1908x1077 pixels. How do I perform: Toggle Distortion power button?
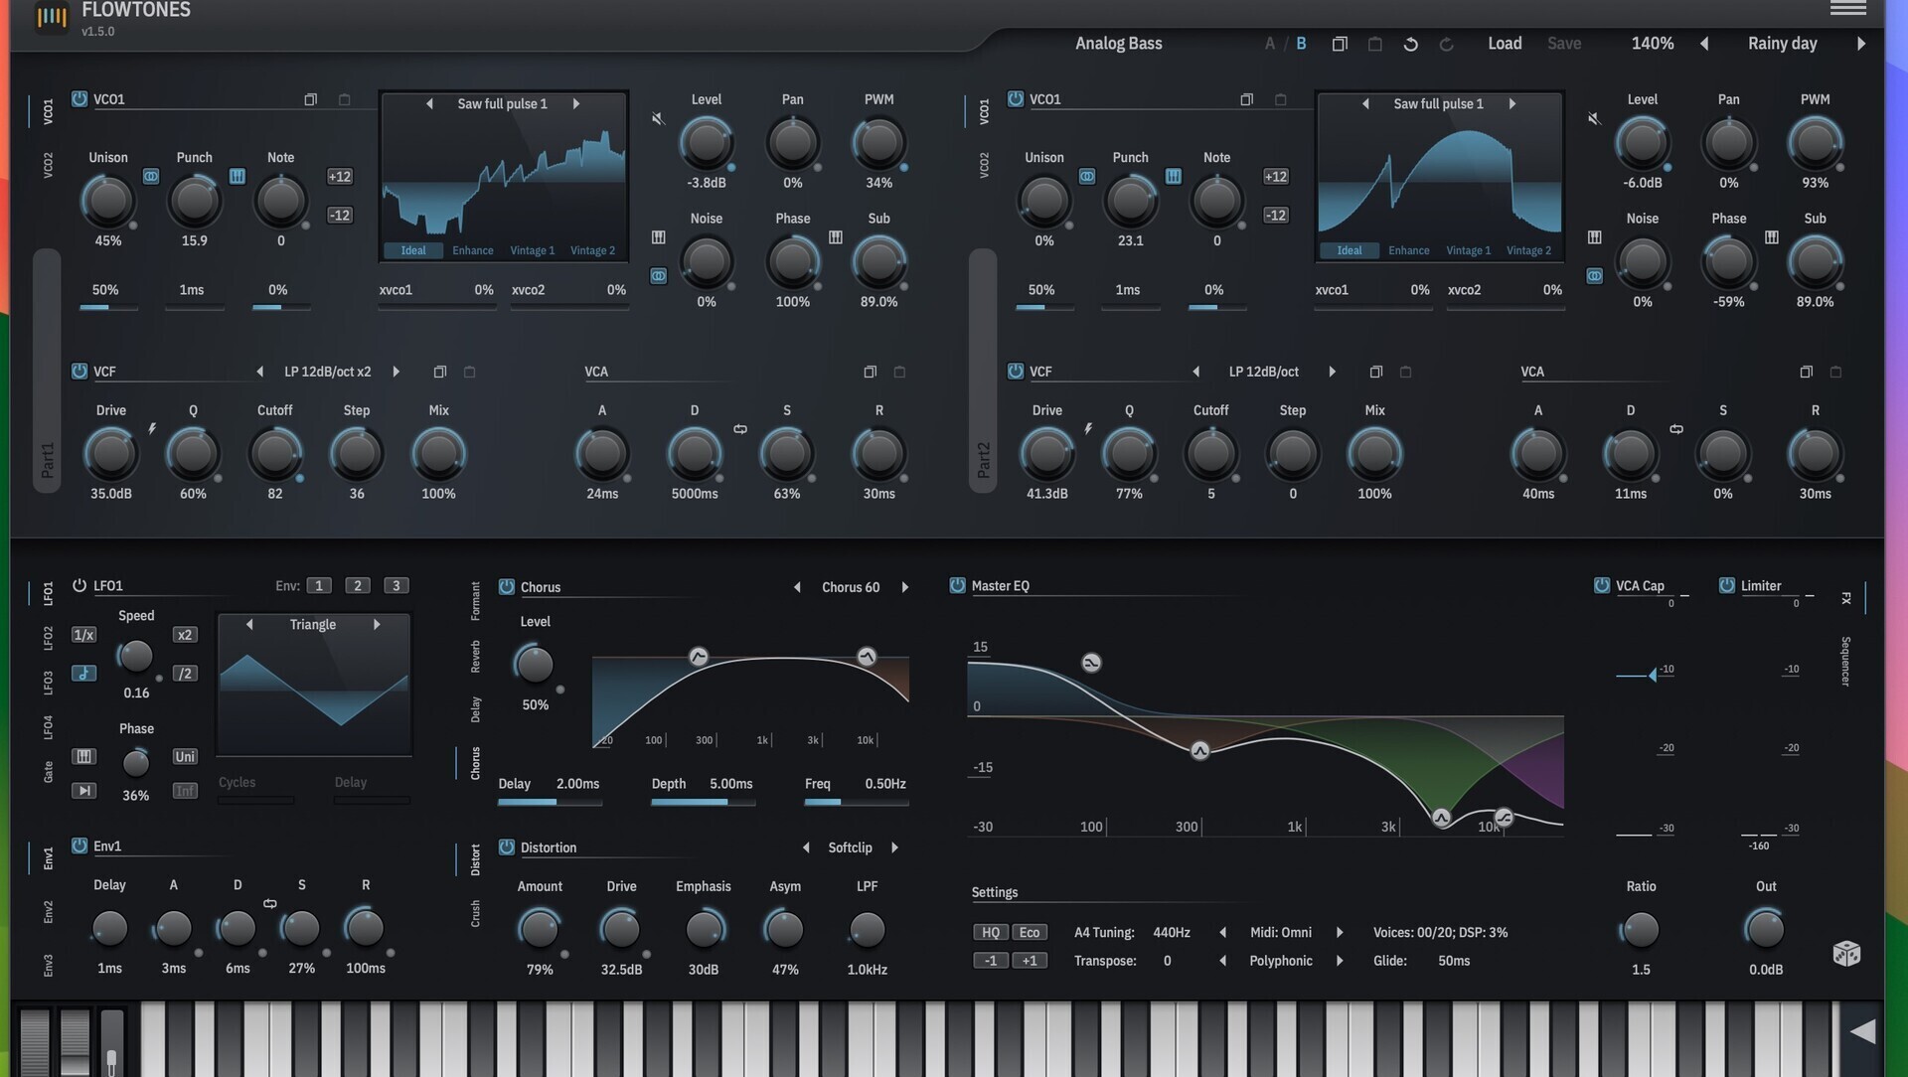coord(507,847)
